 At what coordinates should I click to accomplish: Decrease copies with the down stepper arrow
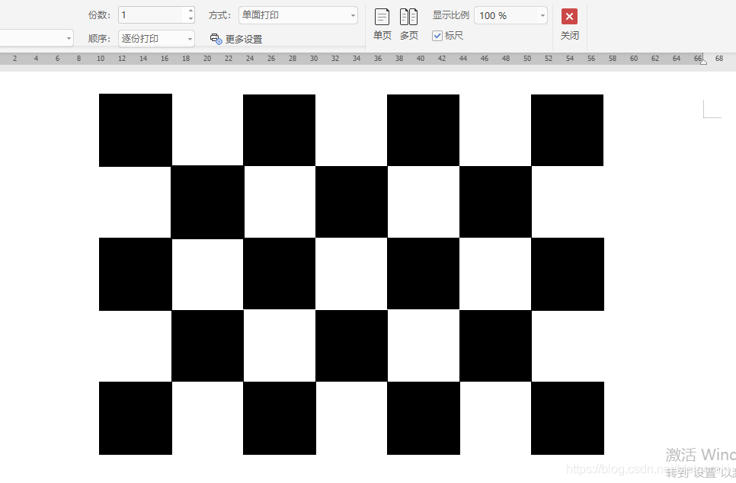pyautogui.click(x=190, y=19)
